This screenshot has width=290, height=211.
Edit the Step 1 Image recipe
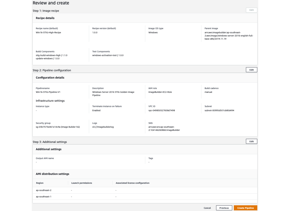point(251,10)
